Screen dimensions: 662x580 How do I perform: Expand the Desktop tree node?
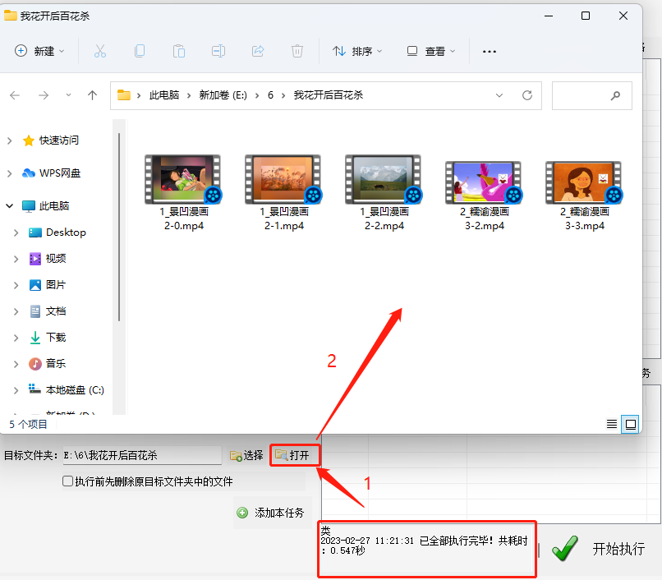16,232
